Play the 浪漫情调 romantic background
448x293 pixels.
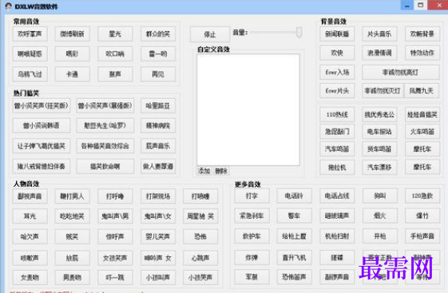coord(379,53)
